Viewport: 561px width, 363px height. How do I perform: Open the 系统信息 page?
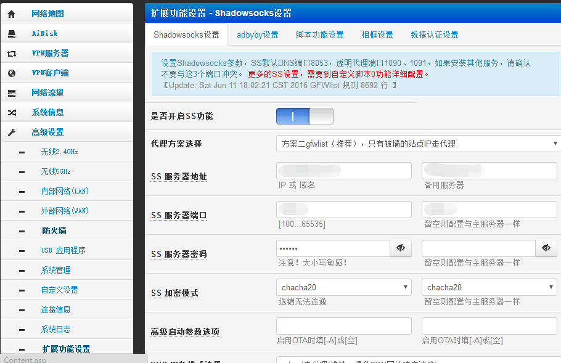(x=47, y=112)
